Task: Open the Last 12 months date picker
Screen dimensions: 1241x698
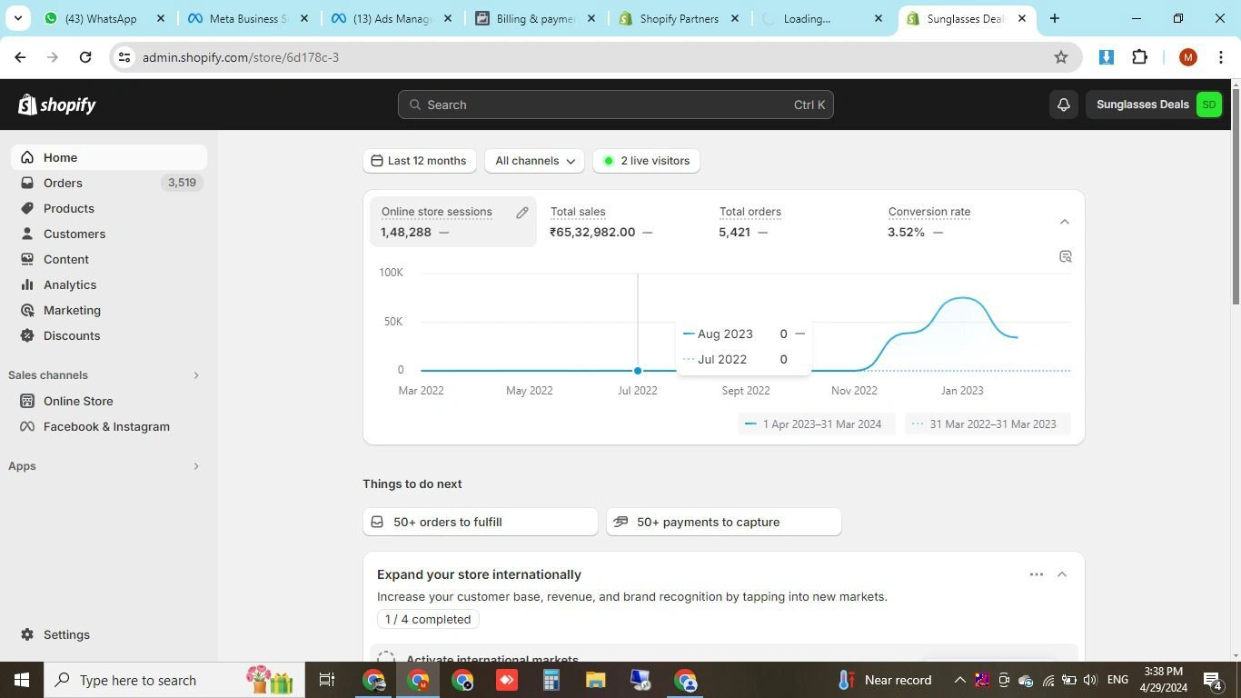Action: click(419, 161)
